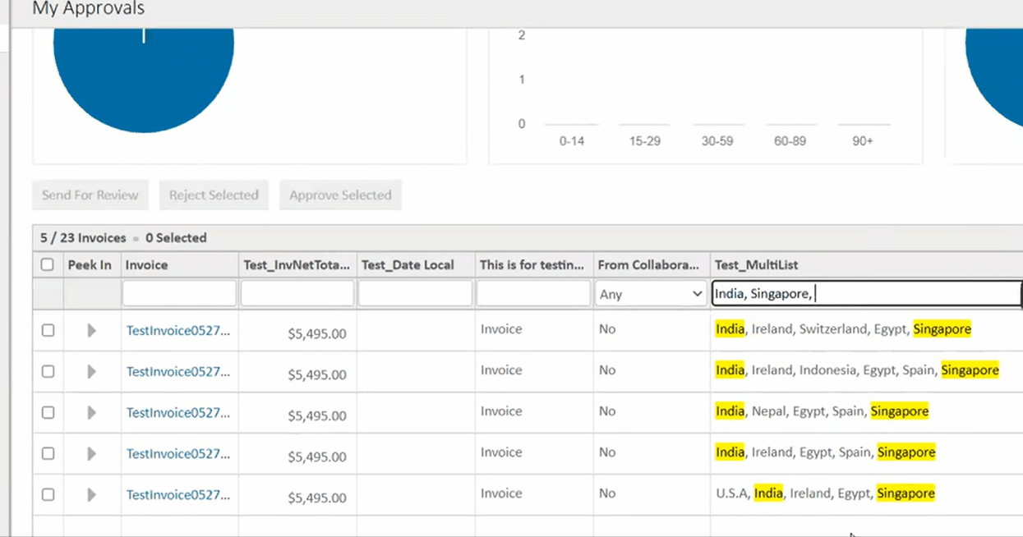Click the $5,495.00 amount in the Switzerland row

coord(317,333)
